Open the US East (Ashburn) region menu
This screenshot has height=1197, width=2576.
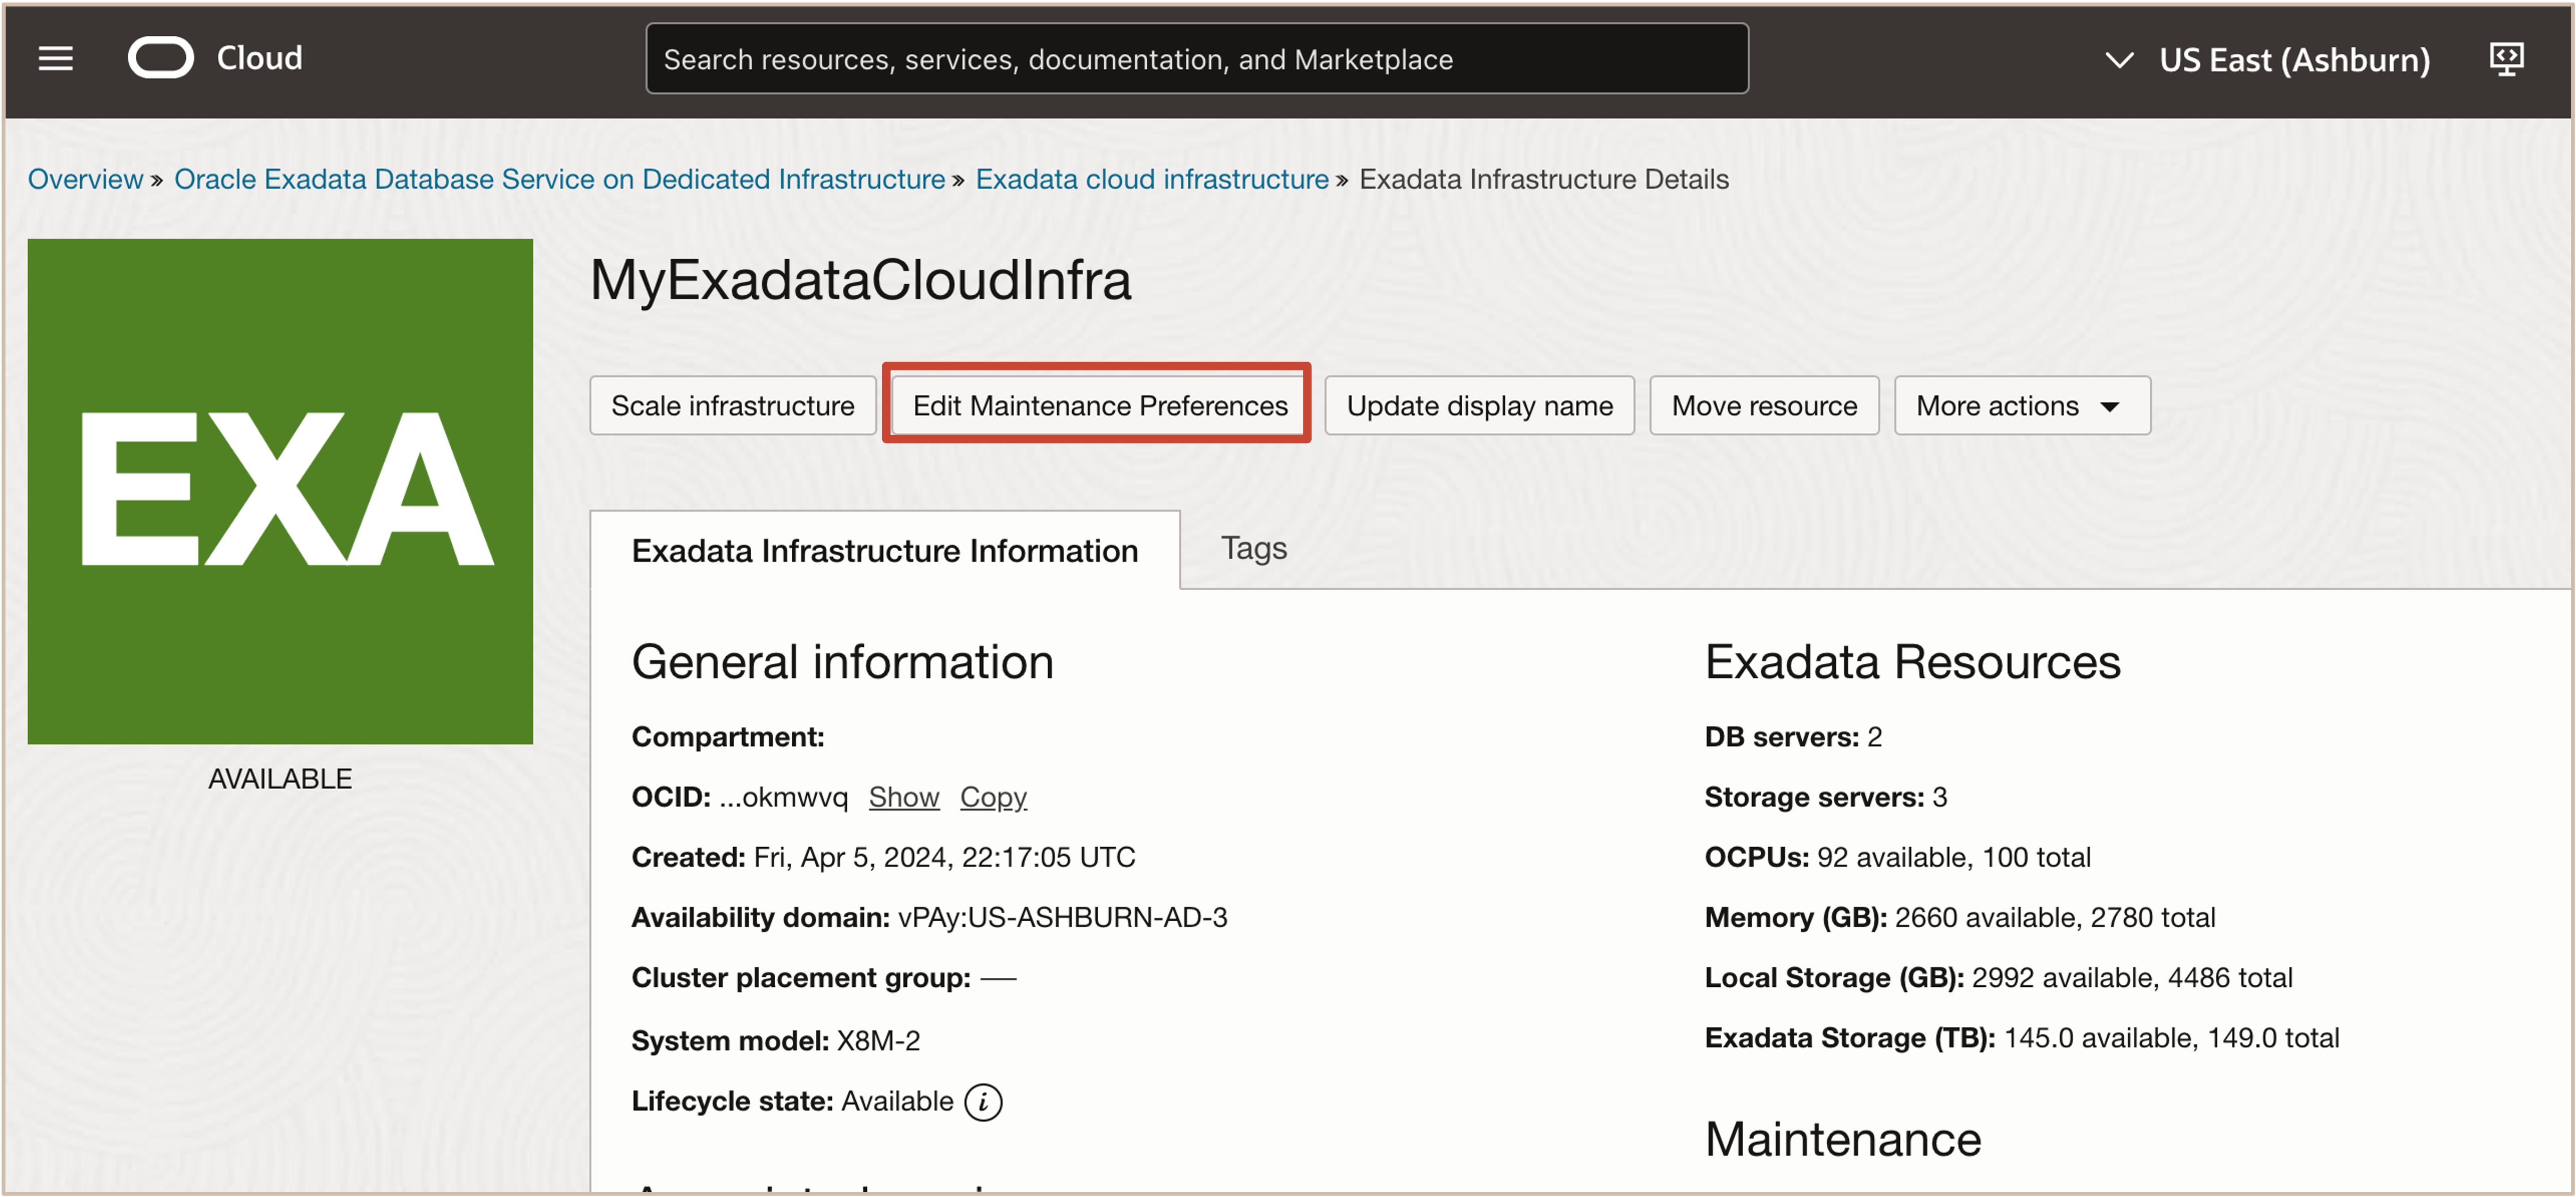[x=2294, y=60]
